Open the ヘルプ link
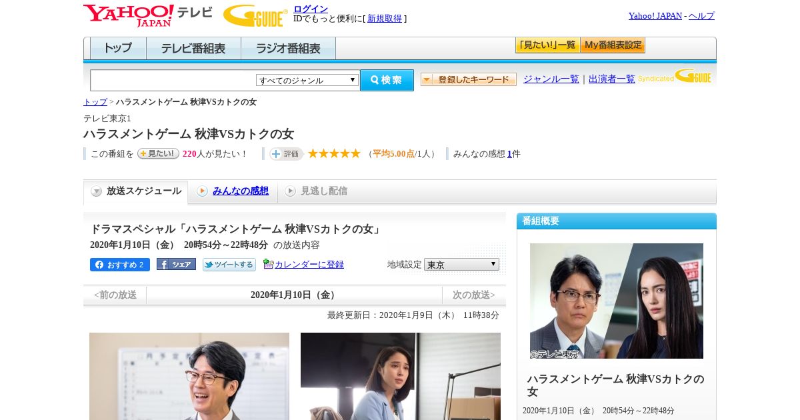The image size is (800, 420). tap(701, 15)
